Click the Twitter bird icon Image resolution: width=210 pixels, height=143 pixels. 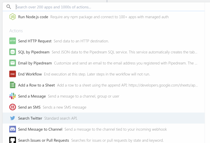click(x=13, y=118)
